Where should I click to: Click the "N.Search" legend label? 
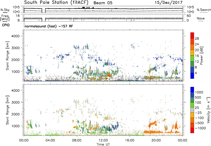pos(204,10)
